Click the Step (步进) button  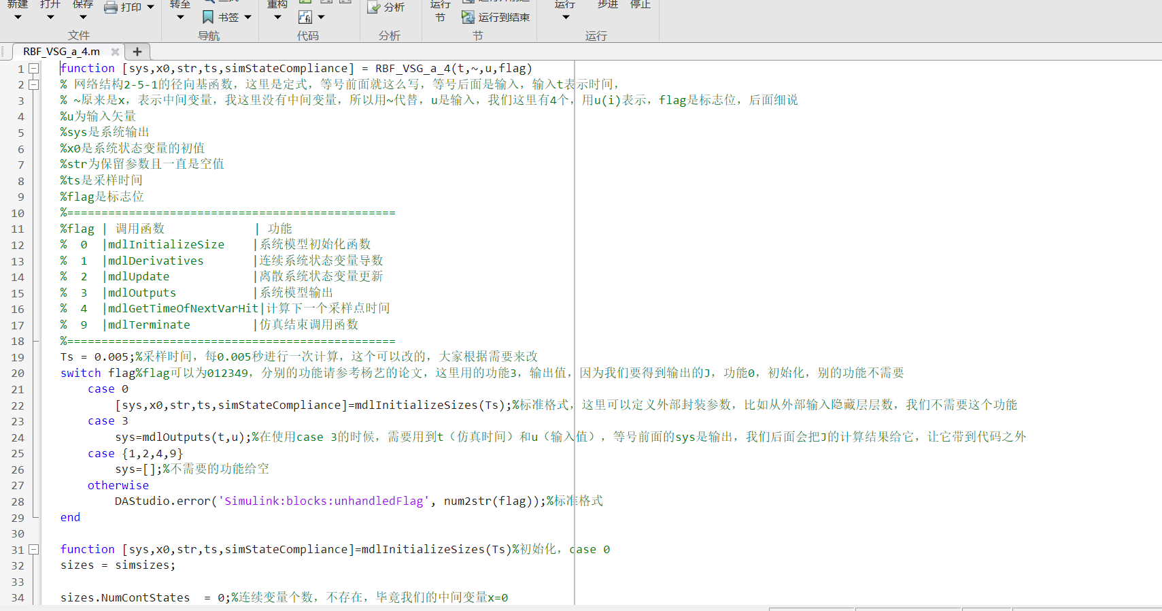point(607,5)
